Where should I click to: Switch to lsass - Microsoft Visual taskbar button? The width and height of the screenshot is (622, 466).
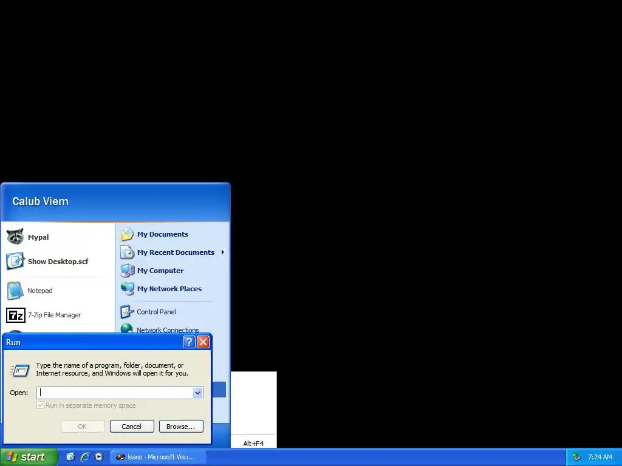(158, 457)
